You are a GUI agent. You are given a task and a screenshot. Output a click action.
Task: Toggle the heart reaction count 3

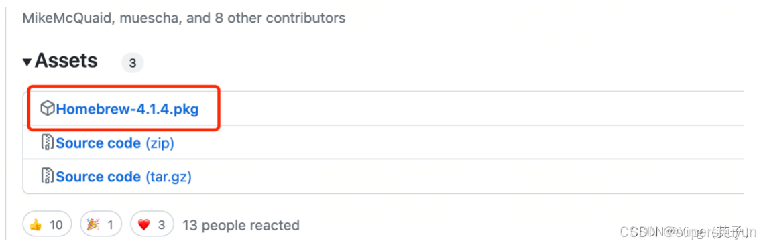coord(152,225)
